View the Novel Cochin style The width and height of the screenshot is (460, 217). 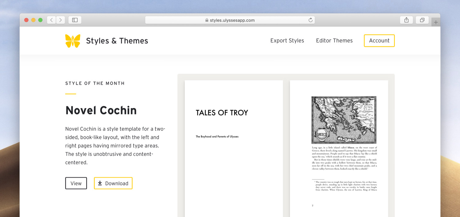[x=76, y=183]
